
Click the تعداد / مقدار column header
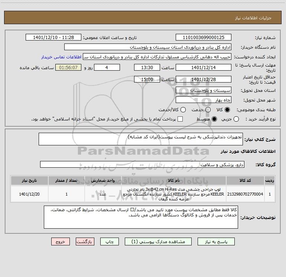click(x=66, y=180)
